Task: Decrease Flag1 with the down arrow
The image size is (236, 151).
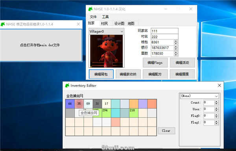Action: (x=216, y=124)
